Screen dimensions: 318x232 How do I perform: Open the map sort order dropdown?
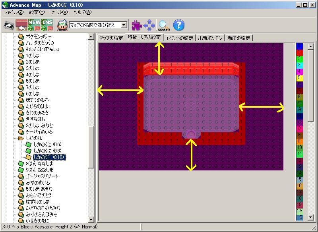tap(124, 25)
